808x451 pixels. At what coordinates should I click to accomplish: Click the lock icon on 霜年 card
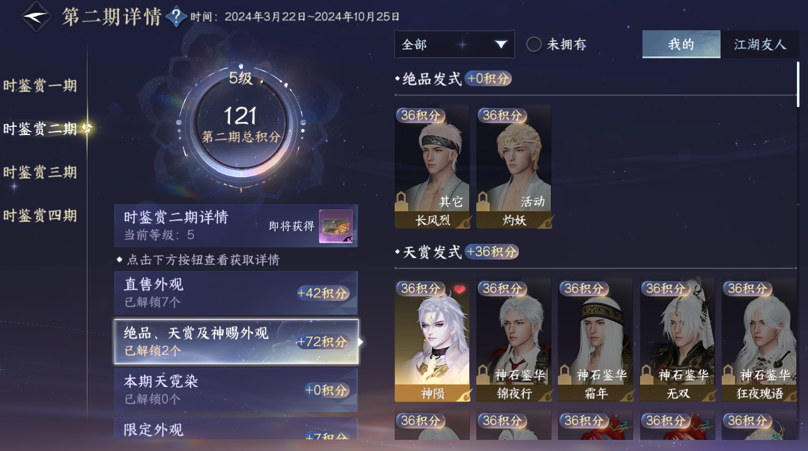pos(565,374)
